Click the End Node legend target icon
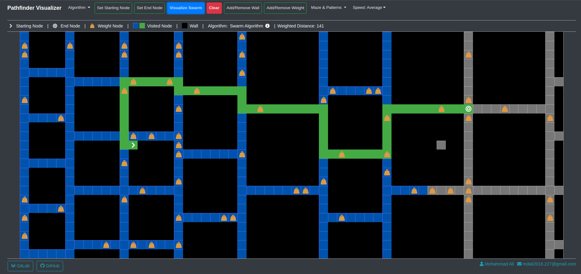This screenshot has height=274, width=581. point(55,26)
